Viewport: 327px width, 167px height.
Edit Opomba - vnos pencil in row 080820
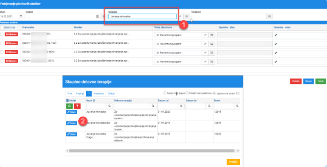click(x=276, y=53)
